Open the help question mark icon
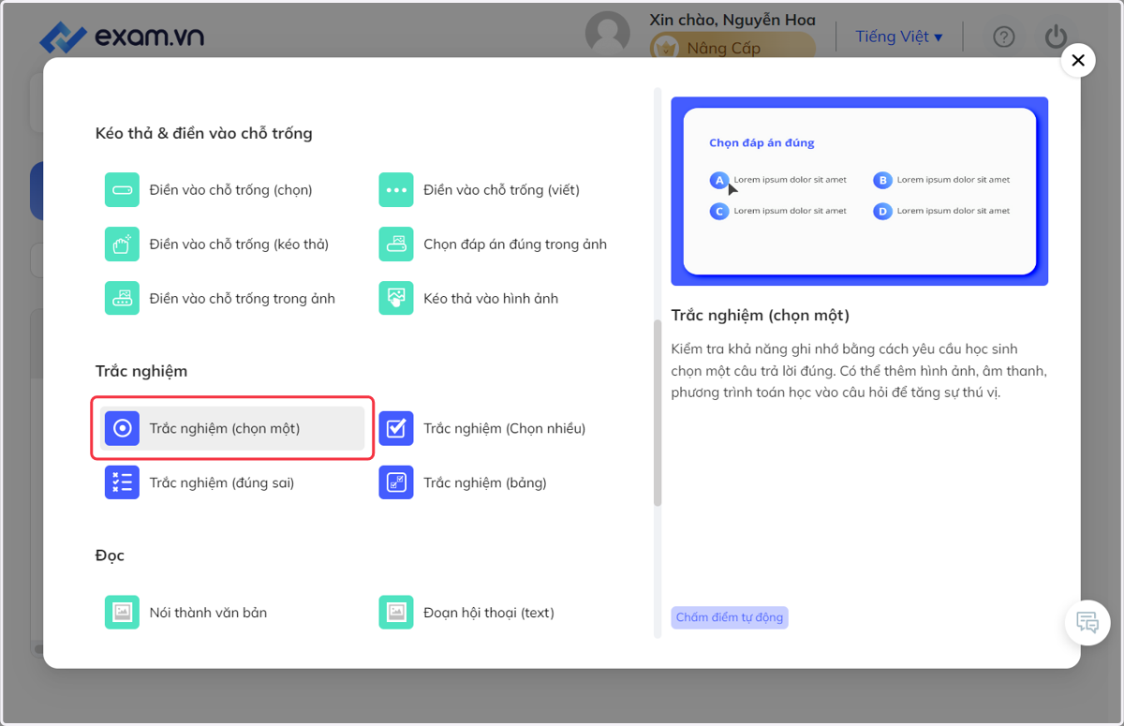1124x726 pixels. tap(1004, 37)
